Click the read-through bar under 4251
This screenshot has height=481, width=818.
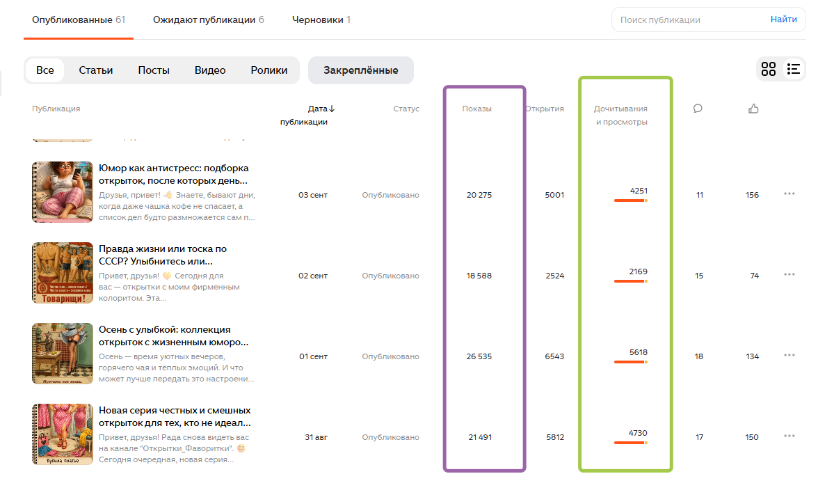pos(631,200)
